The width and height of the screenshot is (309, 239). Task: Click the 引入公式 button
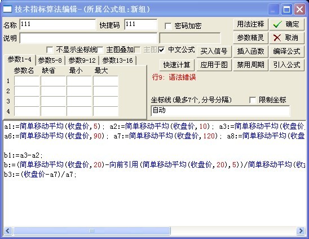click(286, 65)
